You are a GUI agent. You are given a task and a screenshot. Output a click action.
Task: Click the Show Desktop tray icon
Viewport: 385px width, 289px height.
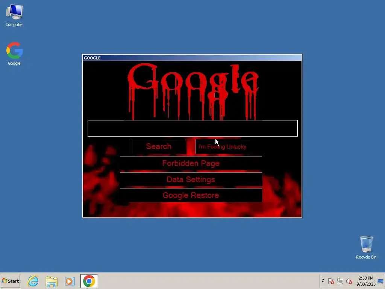380,281
